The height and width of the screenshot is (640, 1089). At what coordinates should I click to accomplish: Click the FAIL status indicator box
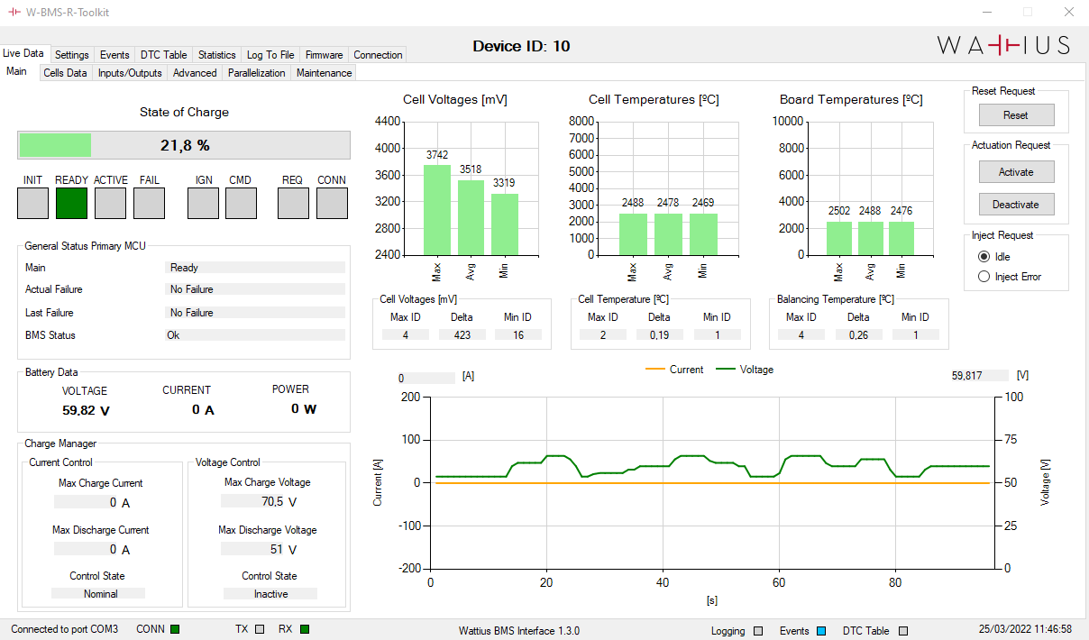149,204
